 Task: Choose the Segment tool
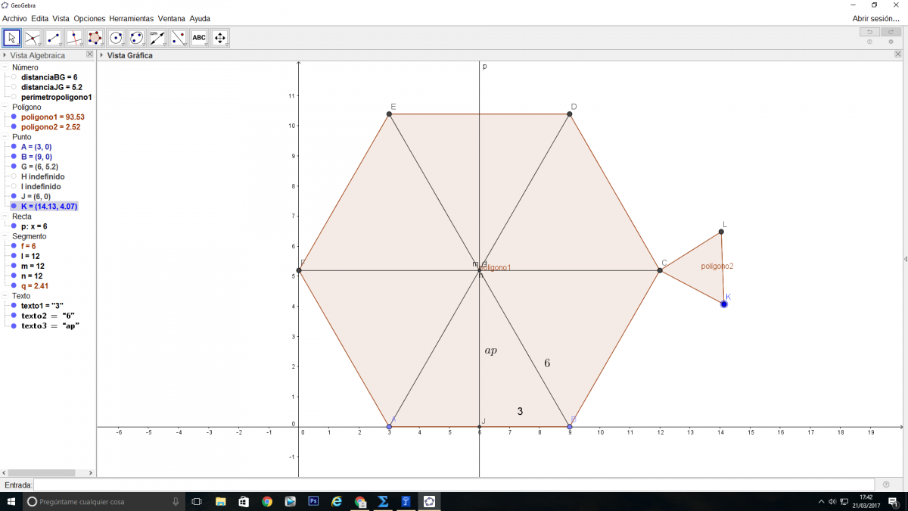click(54, 38)
